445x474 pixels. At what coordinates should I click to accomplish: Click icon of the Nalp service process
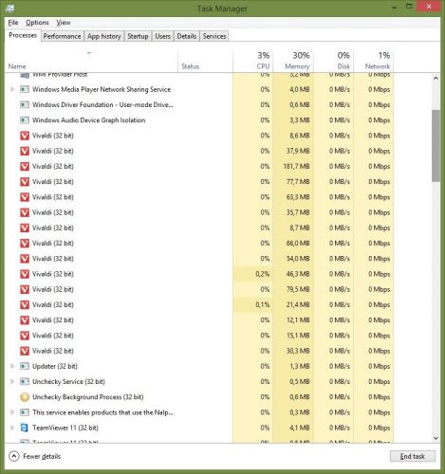pyautogui.click(x=25, y=412)
